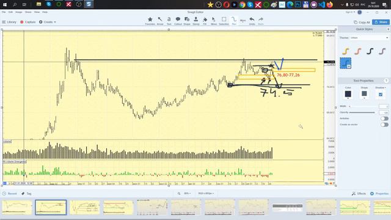This screenshot has height=220, width=391.
Task: Toggle the Shadow checkbox
Action: coord(381,95)
